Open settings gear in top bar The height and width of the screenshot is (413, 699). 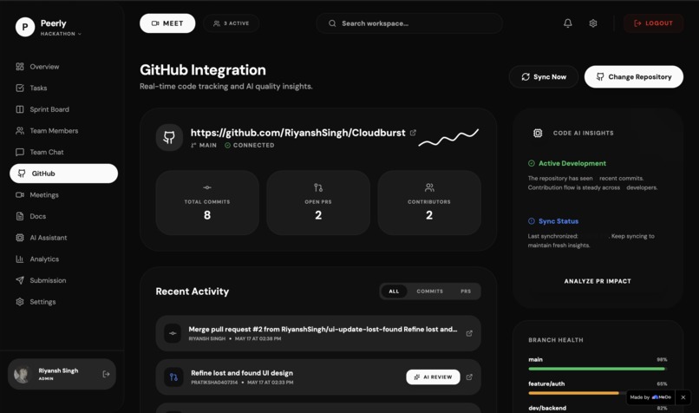[593, 23]
